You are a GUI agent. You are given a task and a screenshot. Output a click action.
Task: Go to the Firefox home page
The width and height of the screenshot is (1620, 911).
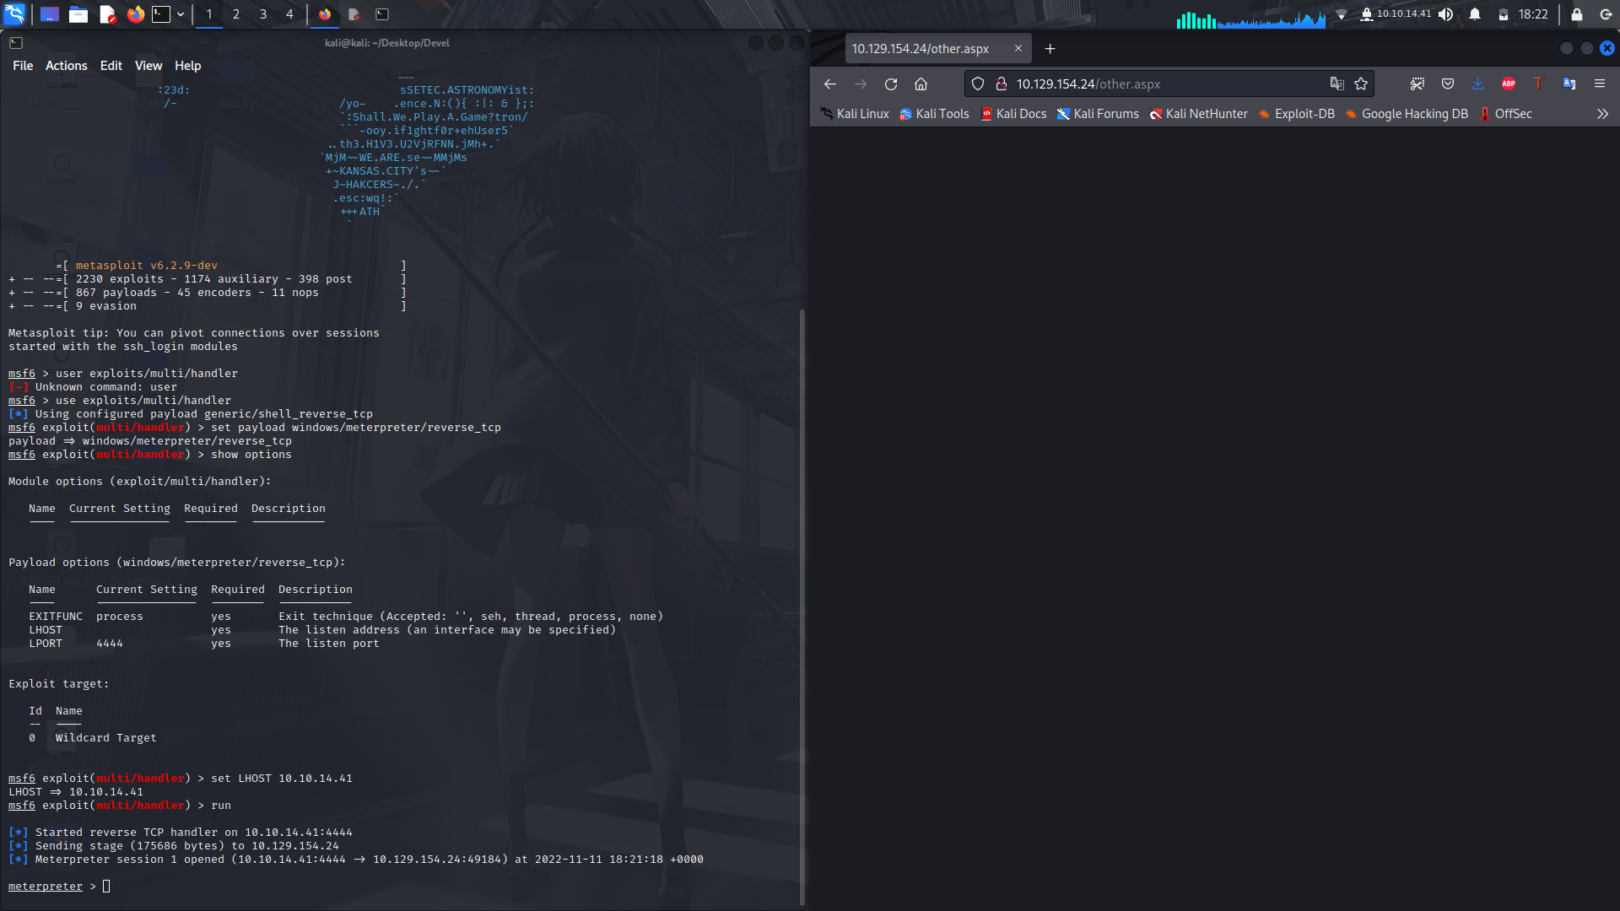[921, 84]
